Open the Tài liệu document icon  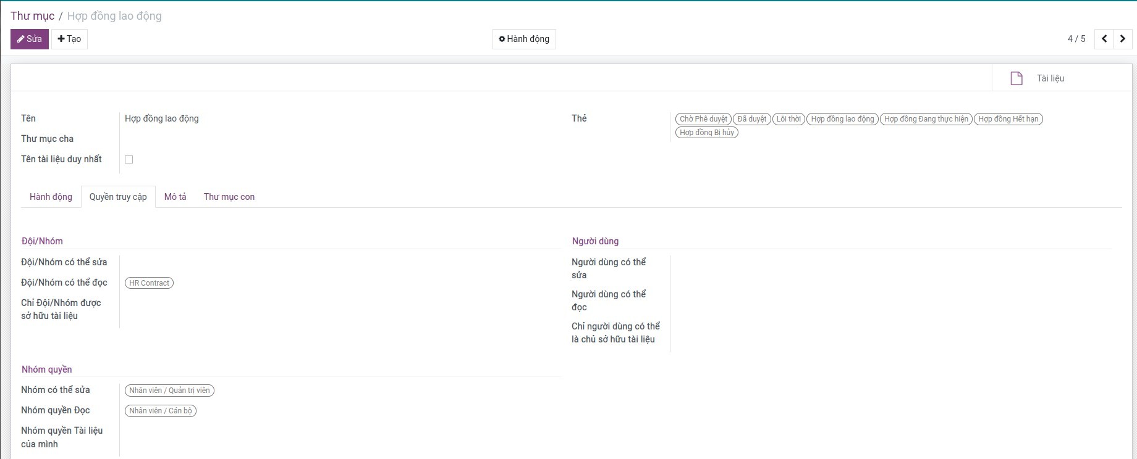click(1016, 78)
